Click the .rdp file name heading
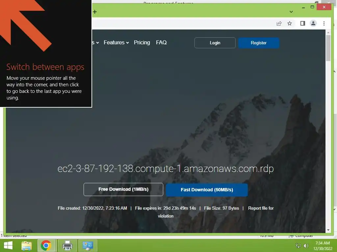The image size is (337, 252). tap(166, 169)
